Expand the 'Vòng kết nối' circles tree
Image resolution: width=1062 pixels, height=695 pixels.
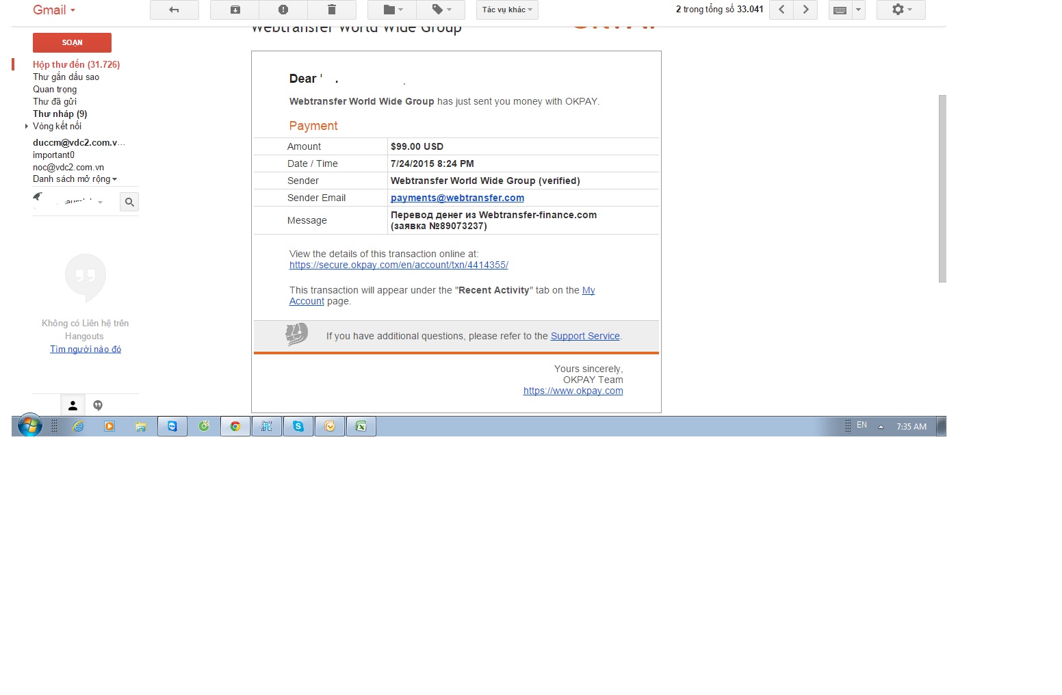(x=27, y=126)
